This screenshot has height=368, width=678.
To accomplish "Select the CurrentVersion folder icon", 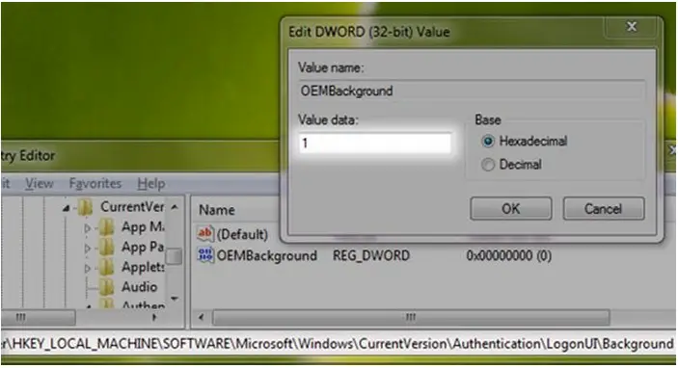I will click(85, 207).
